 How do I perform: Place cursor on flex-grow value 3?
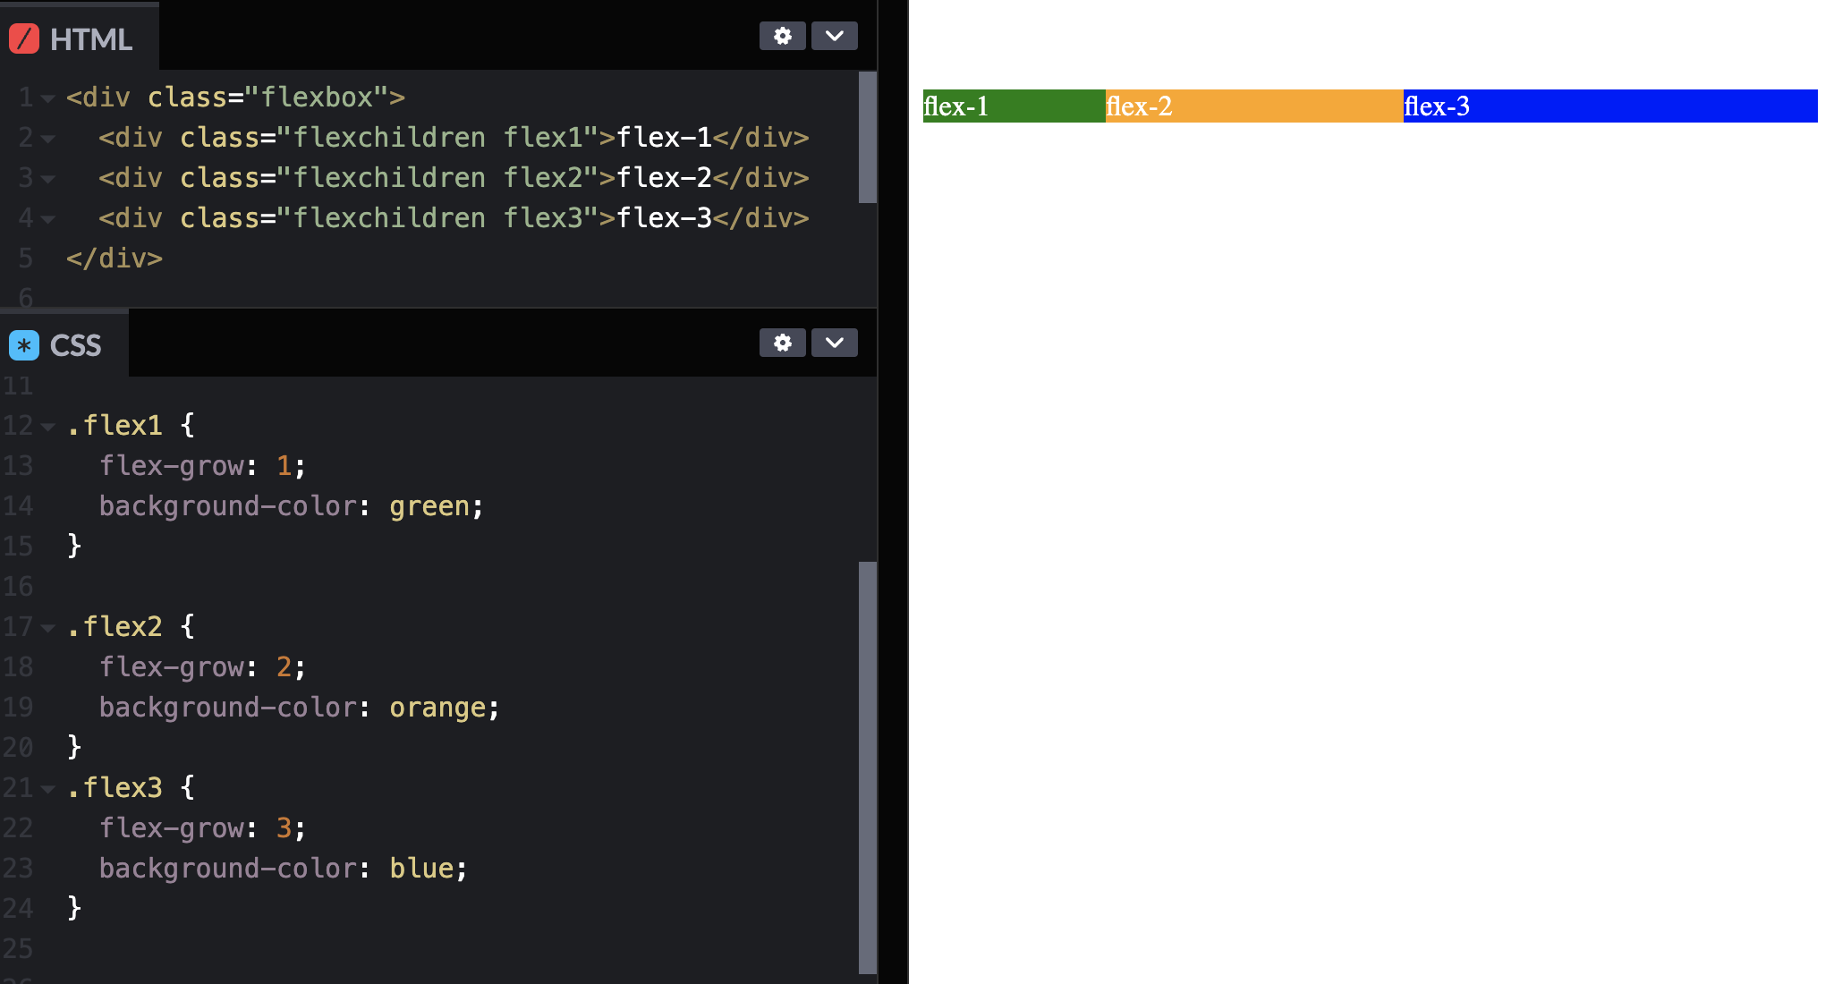pos(284,828)
